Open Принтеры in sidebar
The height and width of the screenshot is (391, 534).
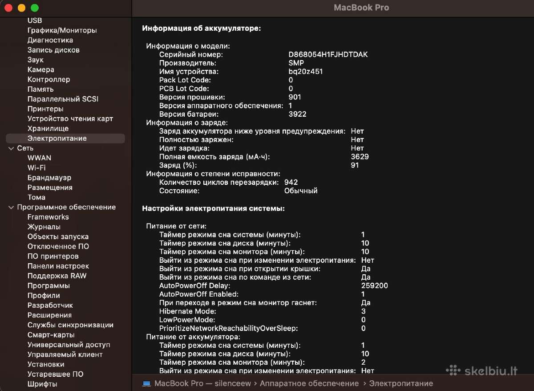45,109
